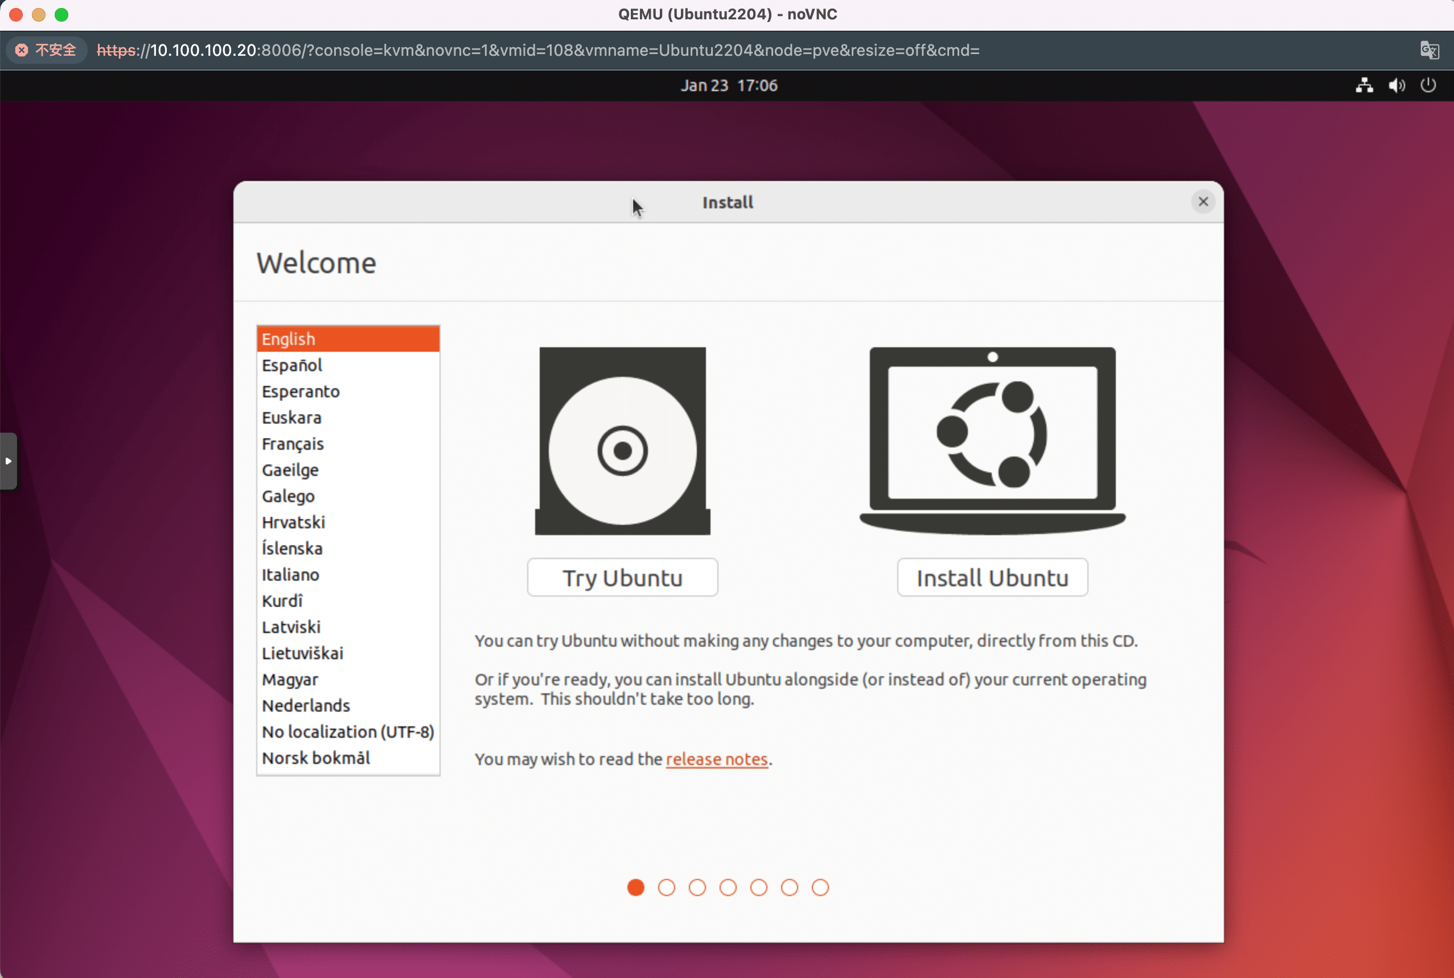The width and height of the screenshot is (1454, 978).
Task: Select Gaeilge in the language list
Action: coord(348,470)
